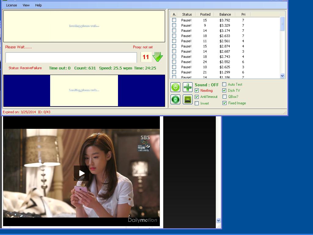The width and height of the screenshot is (313, 235).
Task: Click the Speed: 25.5 wpm text
Action: click(116, 68)
